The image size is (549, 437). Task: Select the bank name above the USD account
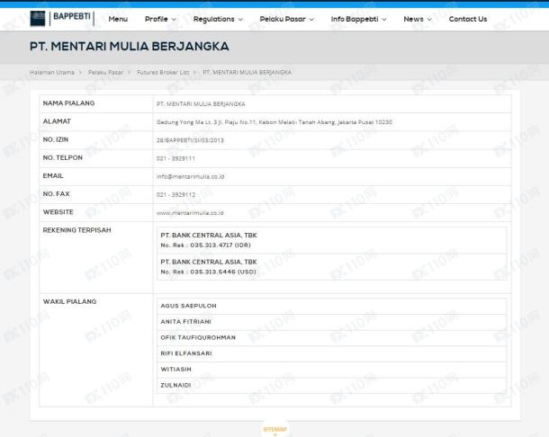pyautogui.click(x=209, y=262)
